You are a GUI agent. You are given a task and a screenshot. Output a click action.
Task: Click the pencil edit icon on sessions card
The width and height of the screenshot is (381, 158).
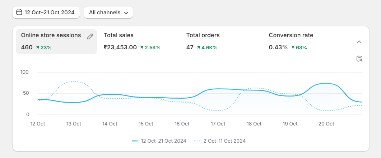pyautogui.click(x=90, y=36)
